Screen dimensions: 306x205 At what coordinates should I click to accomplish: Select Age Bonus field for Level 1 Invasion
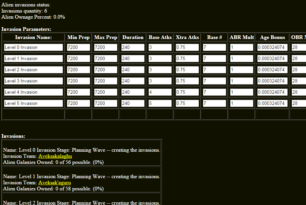pos(273,59)
